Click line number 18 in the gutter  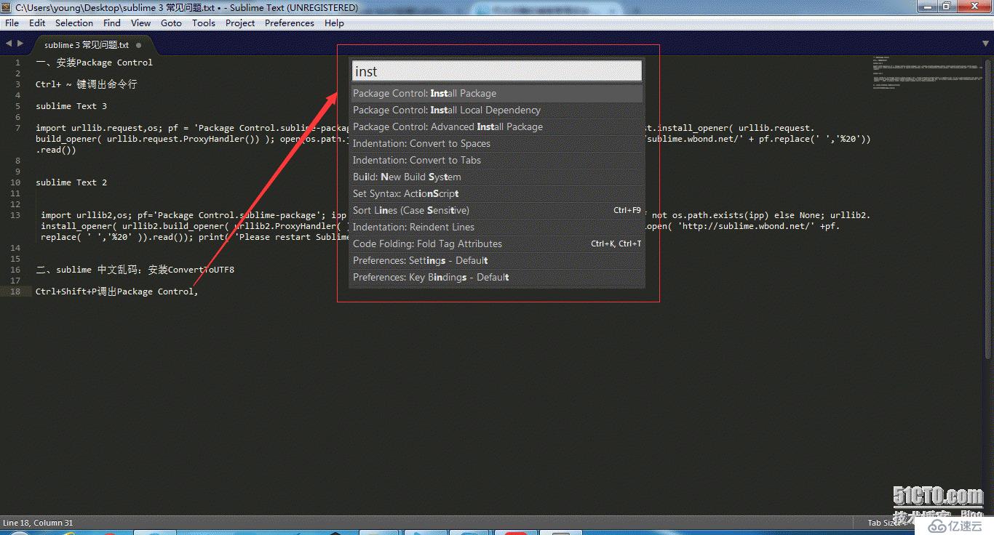15,291
